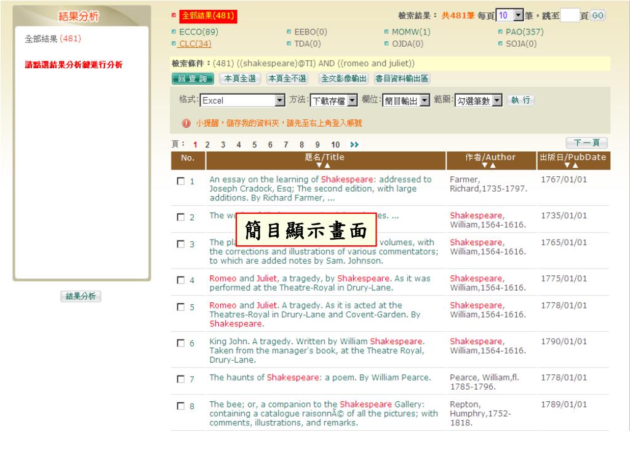Go to results page 10

335,144
